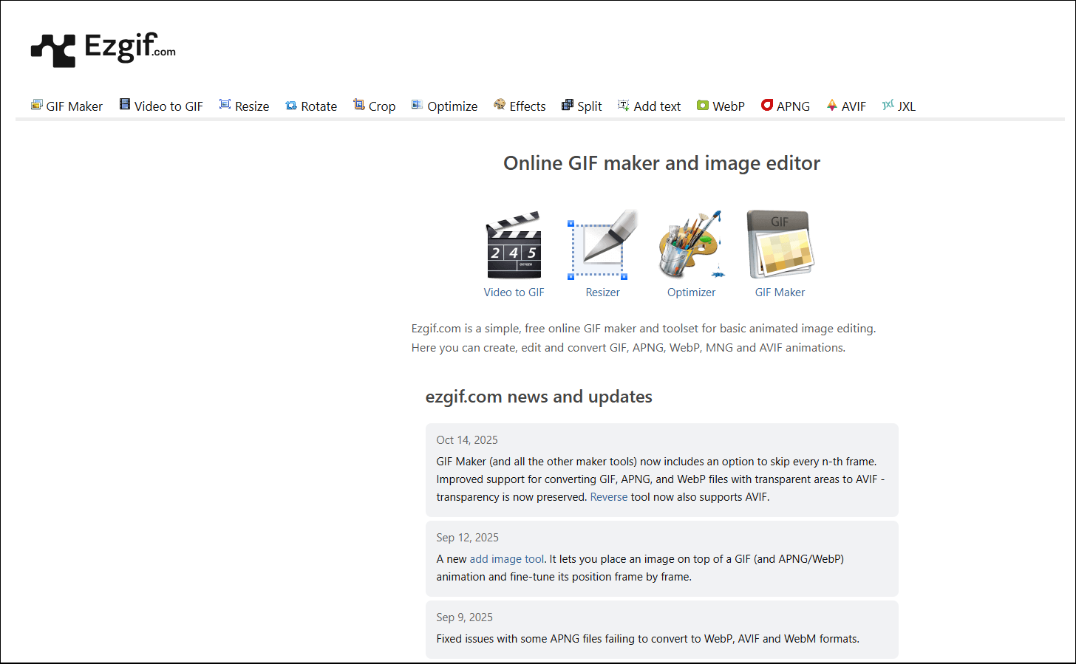The width and height of the screenshot is (1076, 664).
Task: Open the AVIF menu item
Action: tap(854, 106)
